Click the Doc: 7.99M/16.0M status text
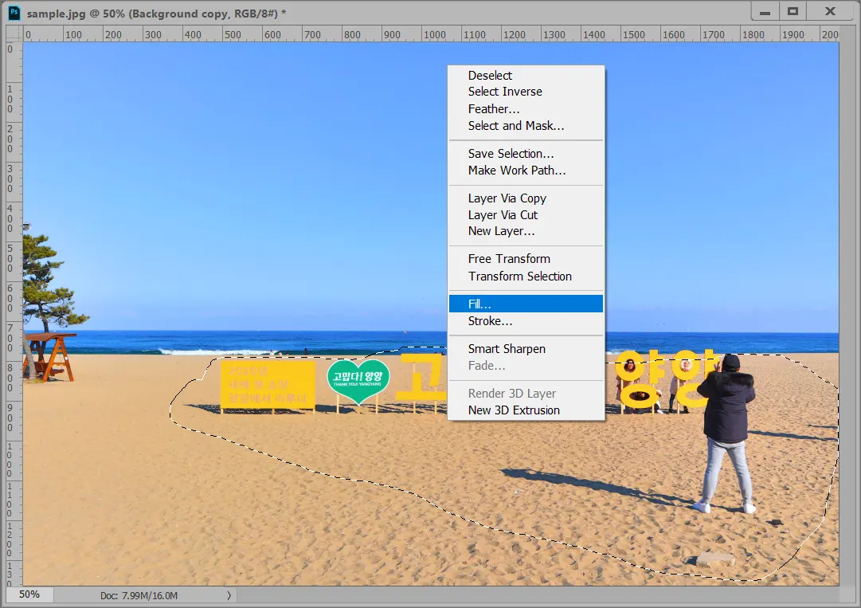 pos(139,595)
